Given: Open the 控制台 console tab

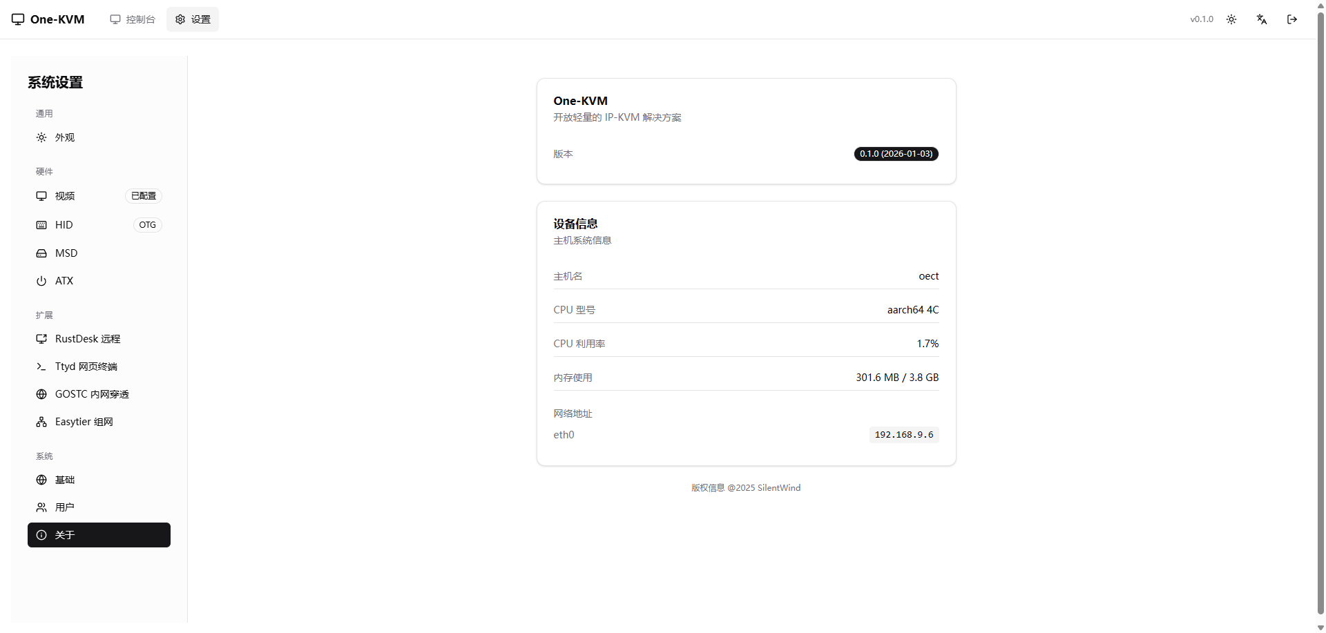Looking at the screenshot, I should click(x=133, y=19).
